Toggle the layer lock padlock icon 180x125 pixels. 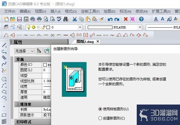pyautogui.click(x=43, y=27)
